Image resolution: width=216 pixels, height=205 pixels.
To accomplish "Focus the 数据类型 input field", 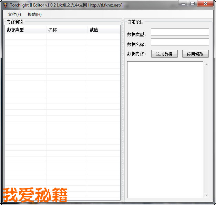I will 179,32.
